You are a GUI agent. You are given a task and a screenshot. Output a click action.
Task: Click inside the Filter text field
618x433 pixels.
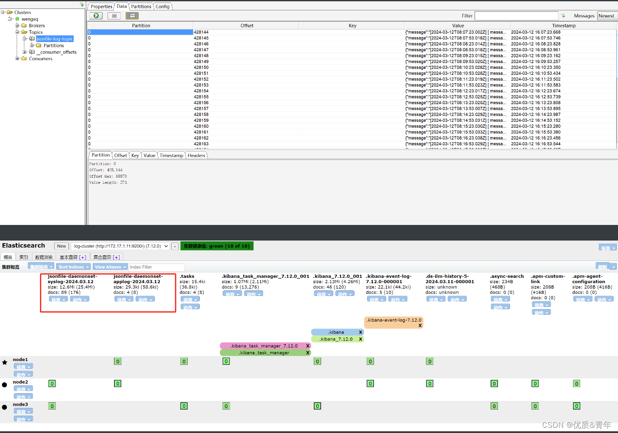coord(516,16)
